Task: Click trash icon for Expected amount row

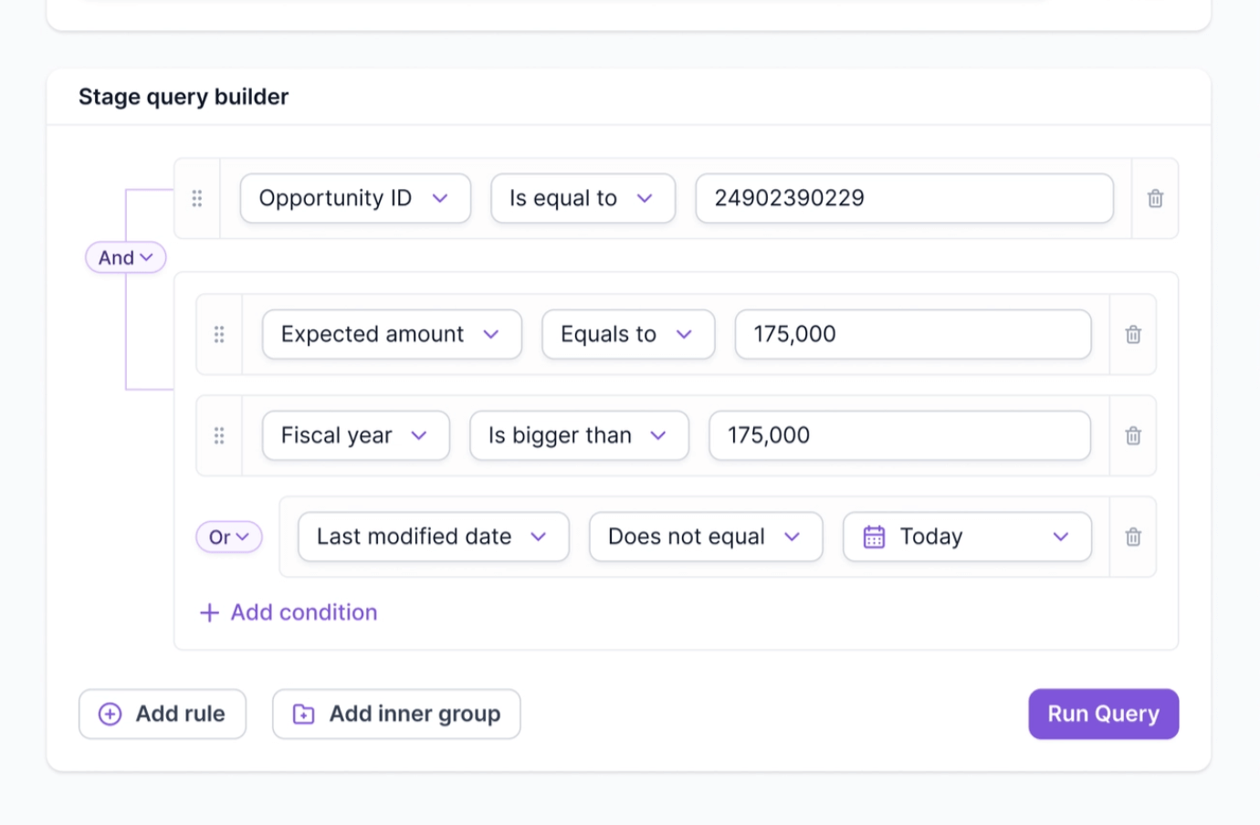Action: pyautogui.click(x=1133, y=334)
